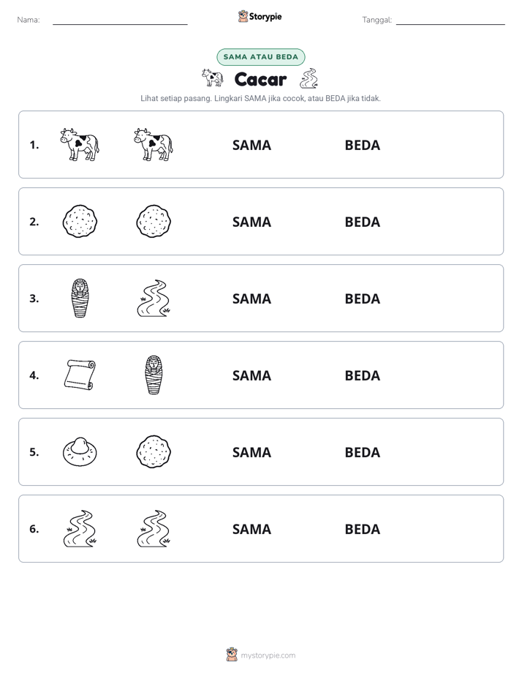Click the winding path picture in row 3
The height and width of the screenshot is (676, 522).
point(154,298)
